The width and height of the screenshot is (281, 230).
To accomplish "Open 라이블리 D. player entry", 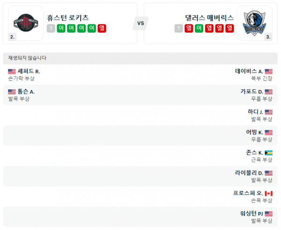I will [x=249, y=173].
